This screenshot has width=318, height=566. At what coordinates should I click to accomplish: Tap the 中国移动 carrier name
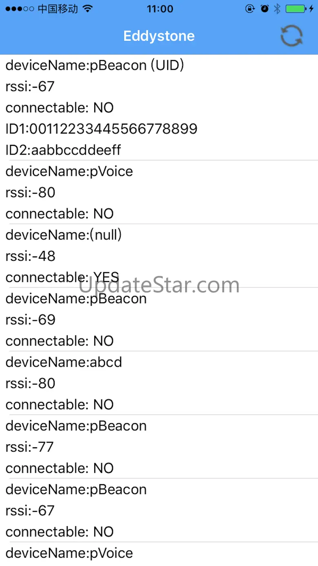[57, 9]
